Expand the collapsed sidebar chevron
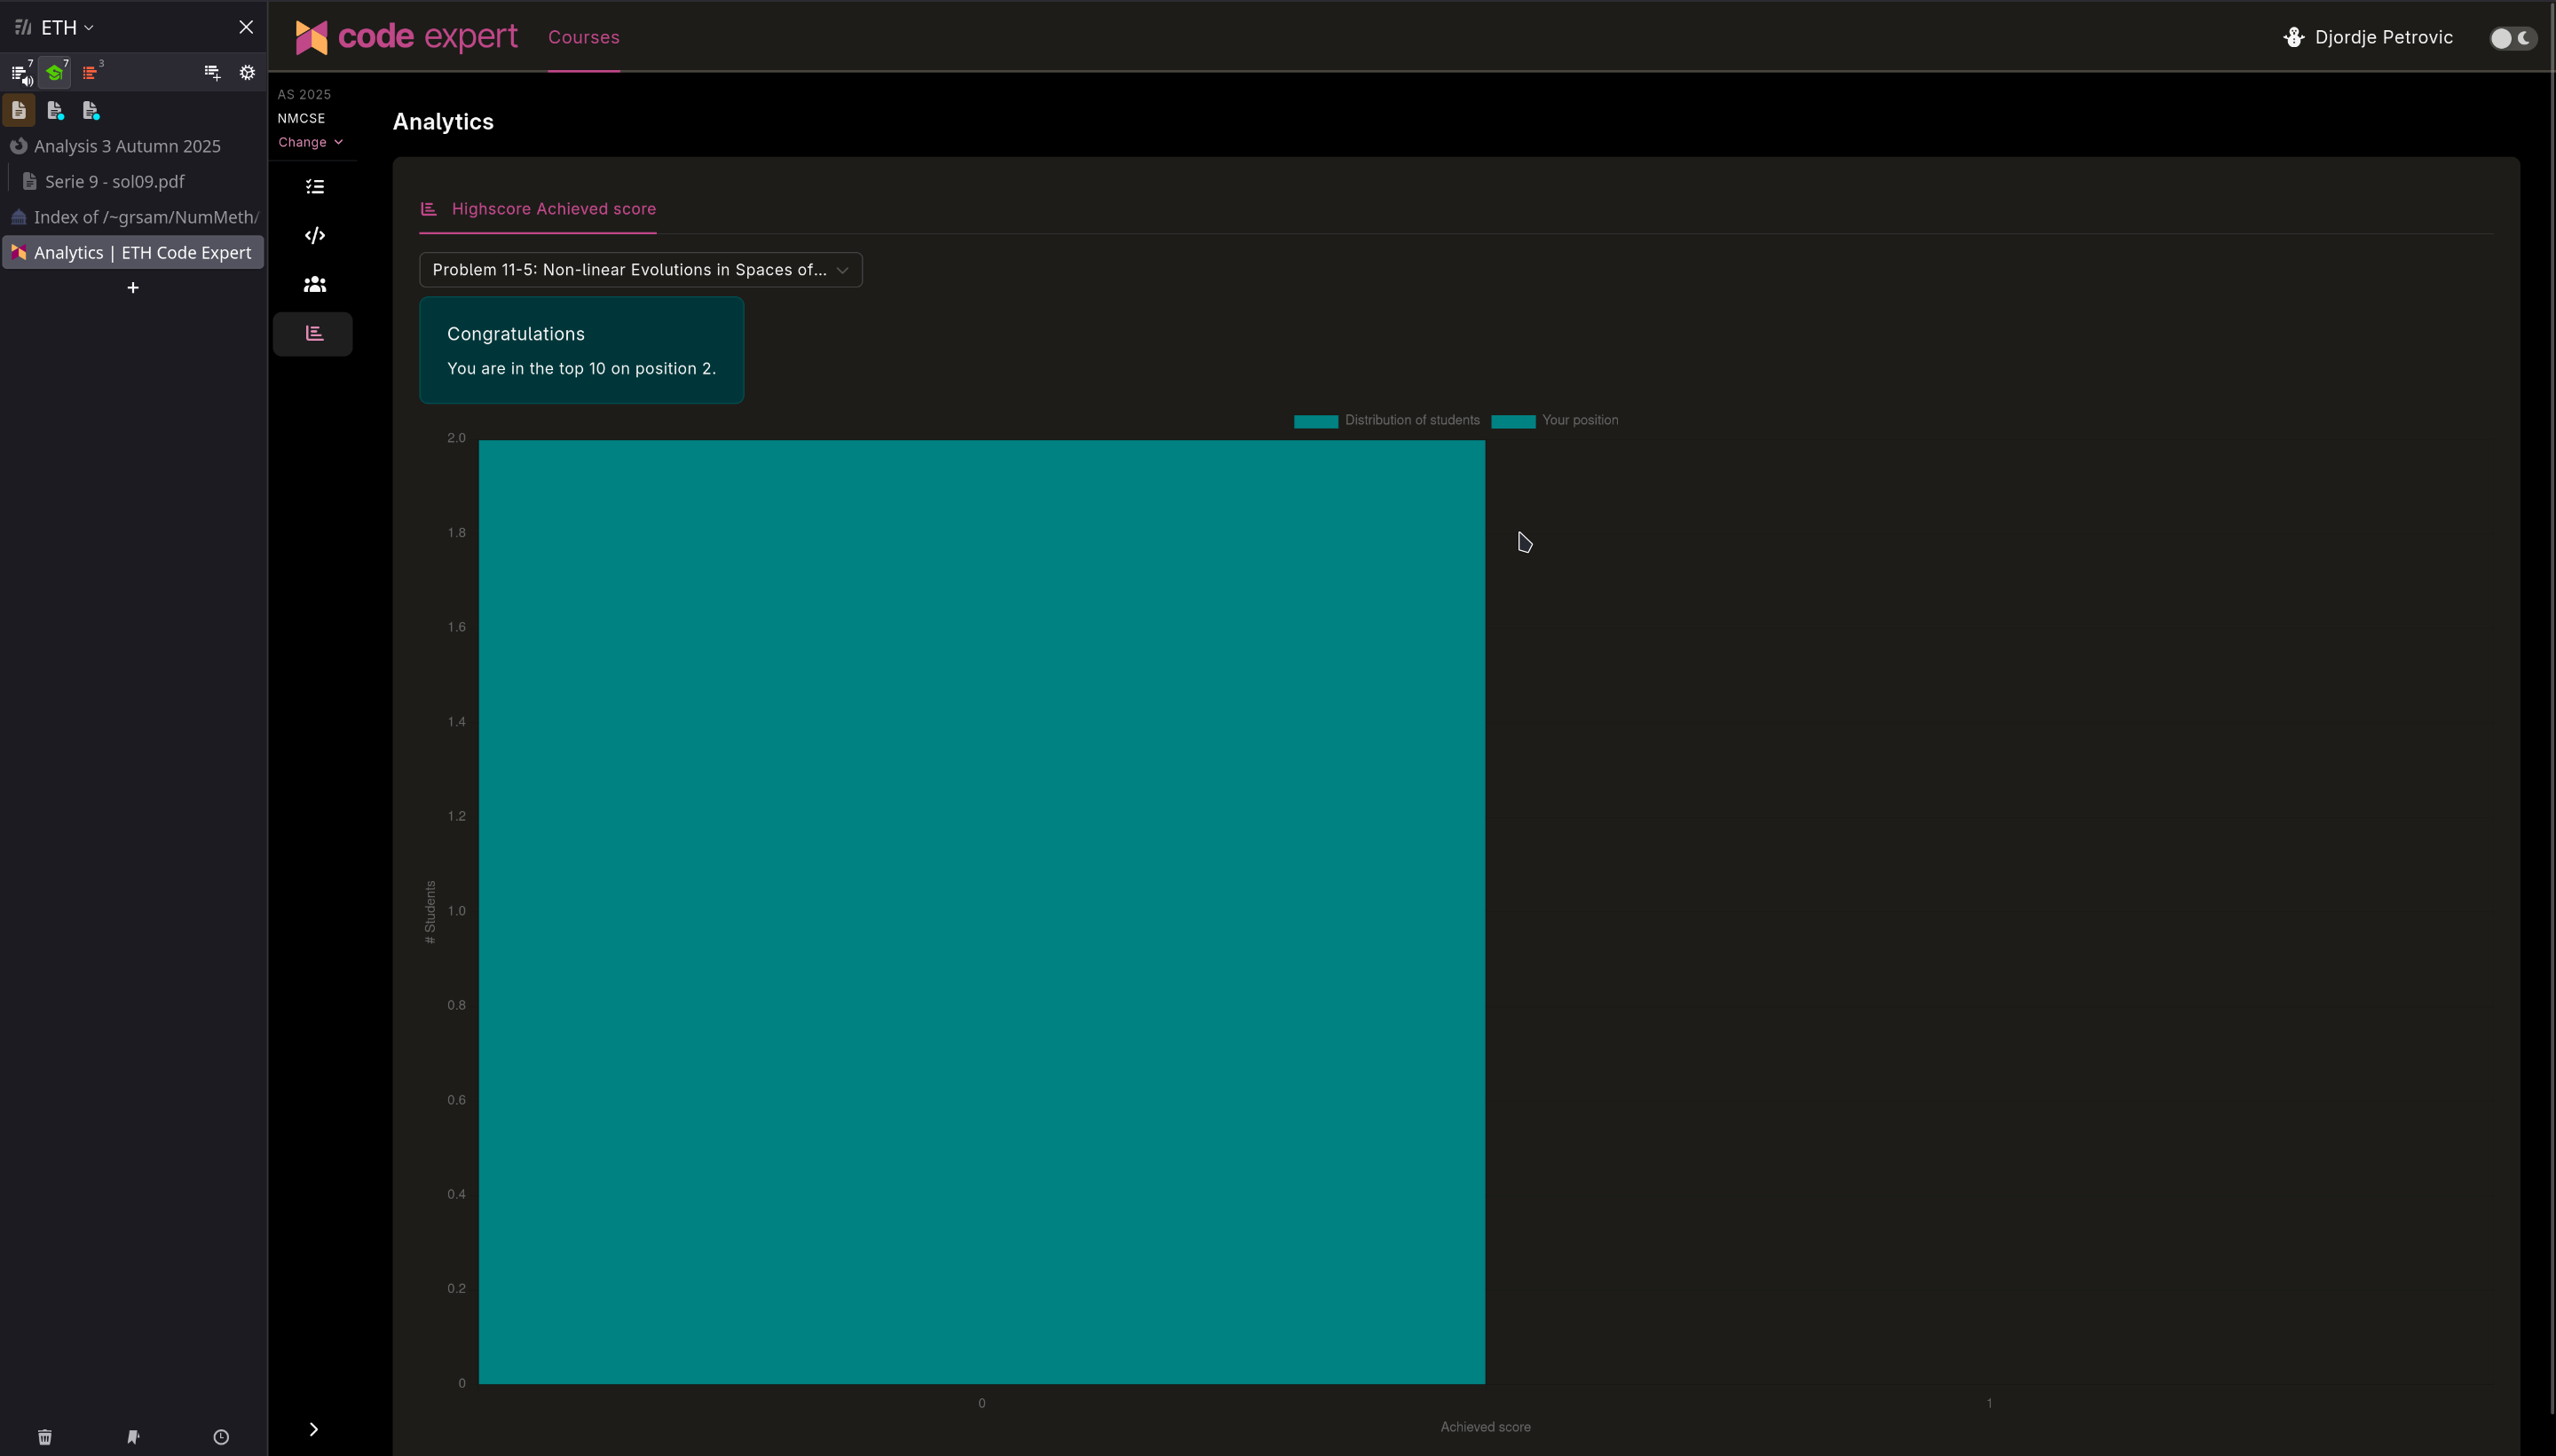 pyautogui.click(x=313, y=1429)
